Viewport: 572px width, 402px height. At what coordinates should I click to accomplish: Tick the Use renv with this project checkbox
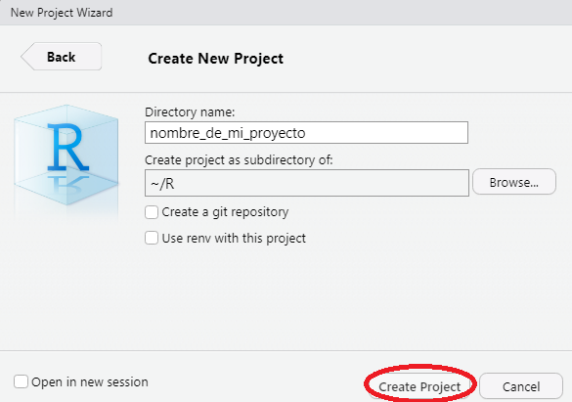tap(152, 238)
